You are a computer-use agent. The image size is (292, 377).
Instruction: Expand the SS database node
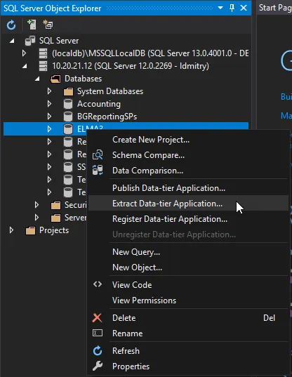[x=50, y=167]
